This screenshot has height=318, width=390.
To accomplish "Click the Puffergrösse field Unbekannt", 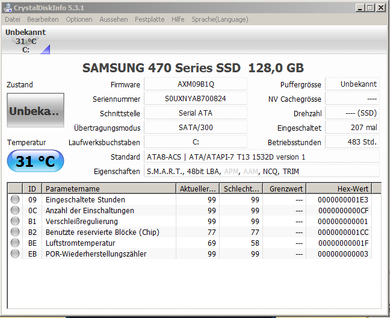I will (x=352, y=84).
